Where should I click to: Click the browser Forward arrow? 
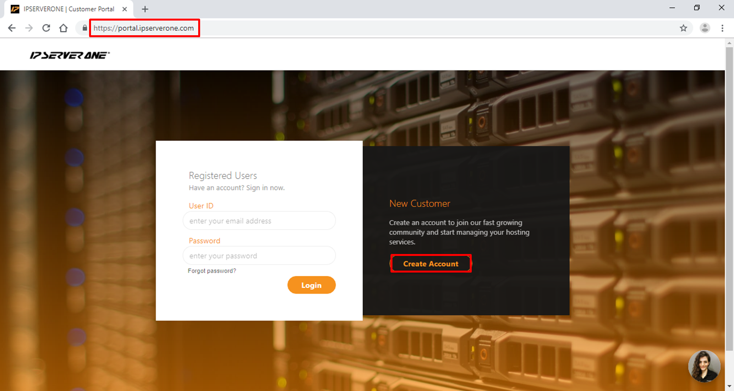[x=29, y=28]
